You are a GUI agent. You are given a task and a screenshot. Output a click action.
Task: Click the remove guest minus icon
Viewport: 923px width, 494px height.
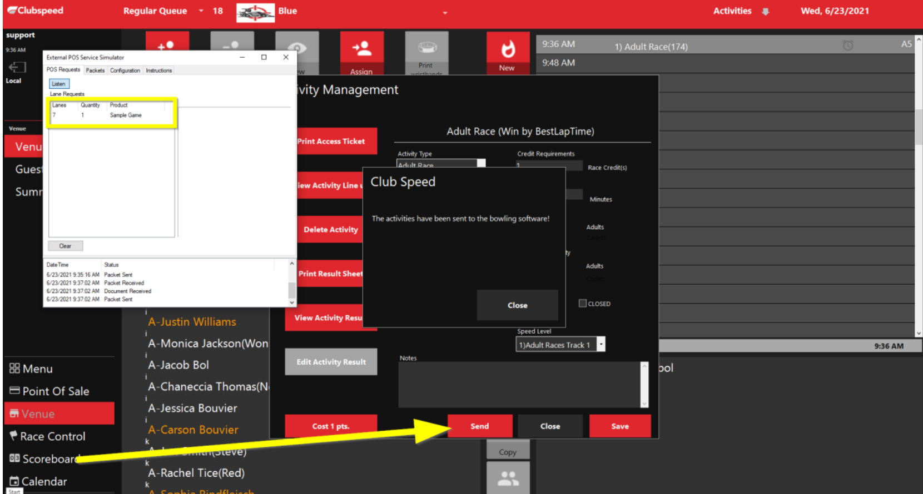coord(231,46)
